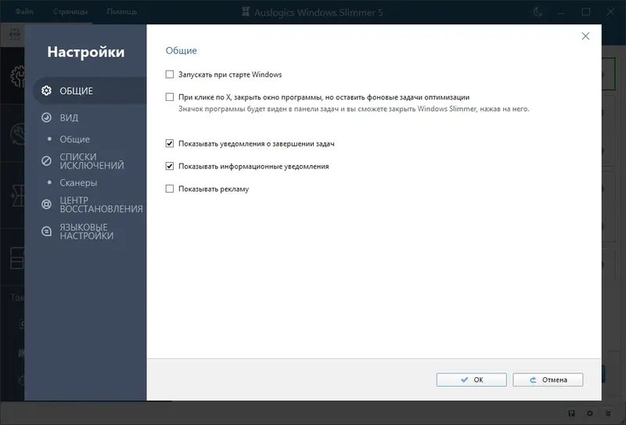Viewport: 626px width, 425px height.
Task: Click the speech bubble language icon
Action: coord(46,231)
